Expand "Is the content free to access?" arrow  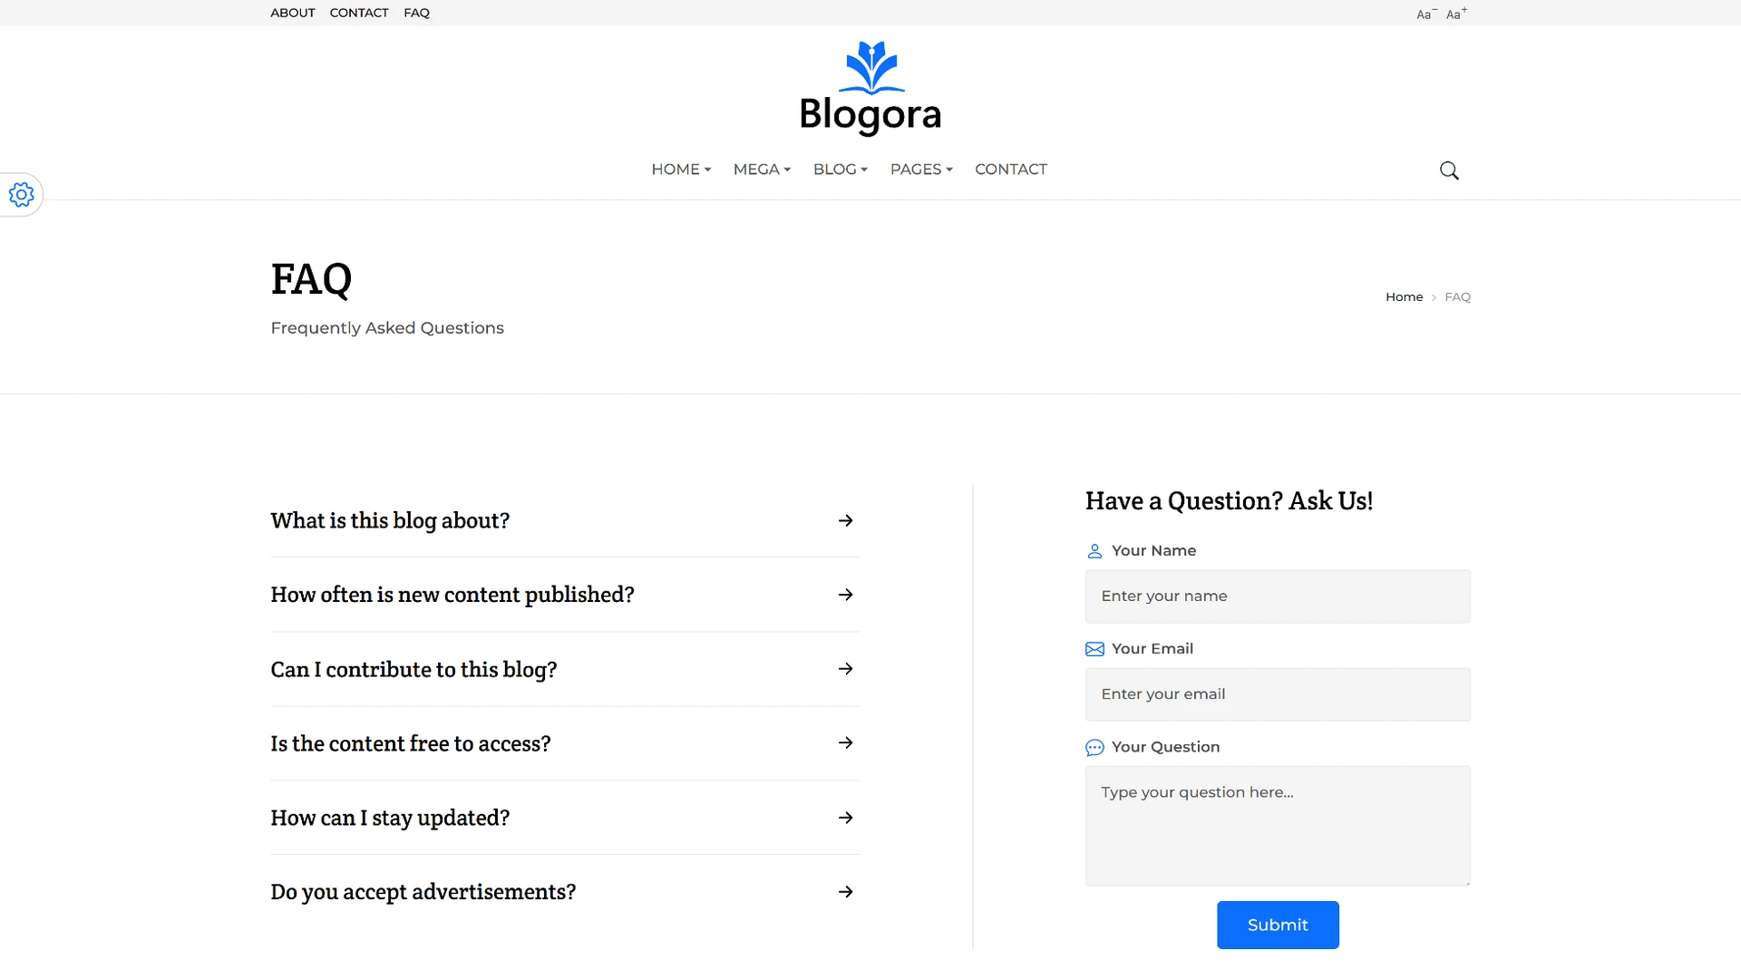click(845, 743)
